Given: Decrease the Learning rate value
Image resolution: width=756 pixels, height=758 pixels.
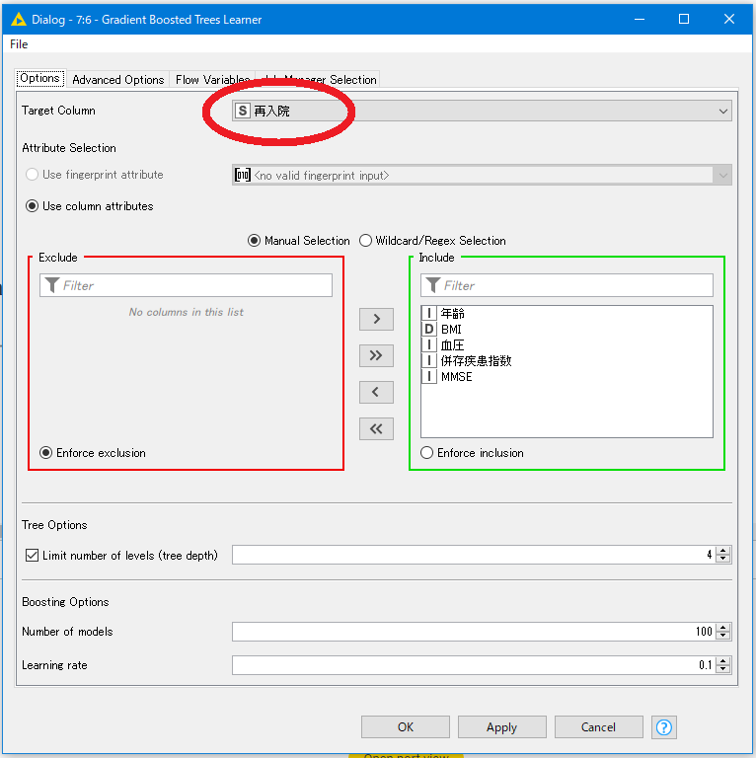Looking at the screenshot, I should tap(723, 669).
